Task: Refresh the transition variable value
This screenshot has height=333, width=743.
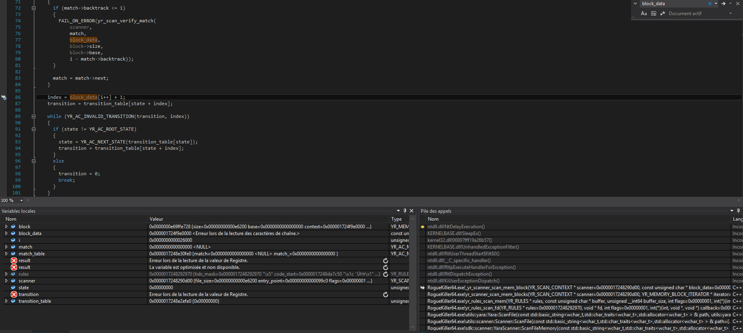Action: click(386, 294)
